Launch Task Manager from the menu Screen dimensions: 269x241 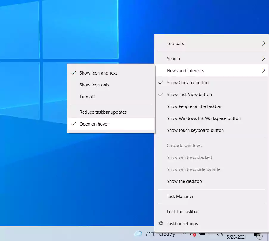(x=212, y=196)
